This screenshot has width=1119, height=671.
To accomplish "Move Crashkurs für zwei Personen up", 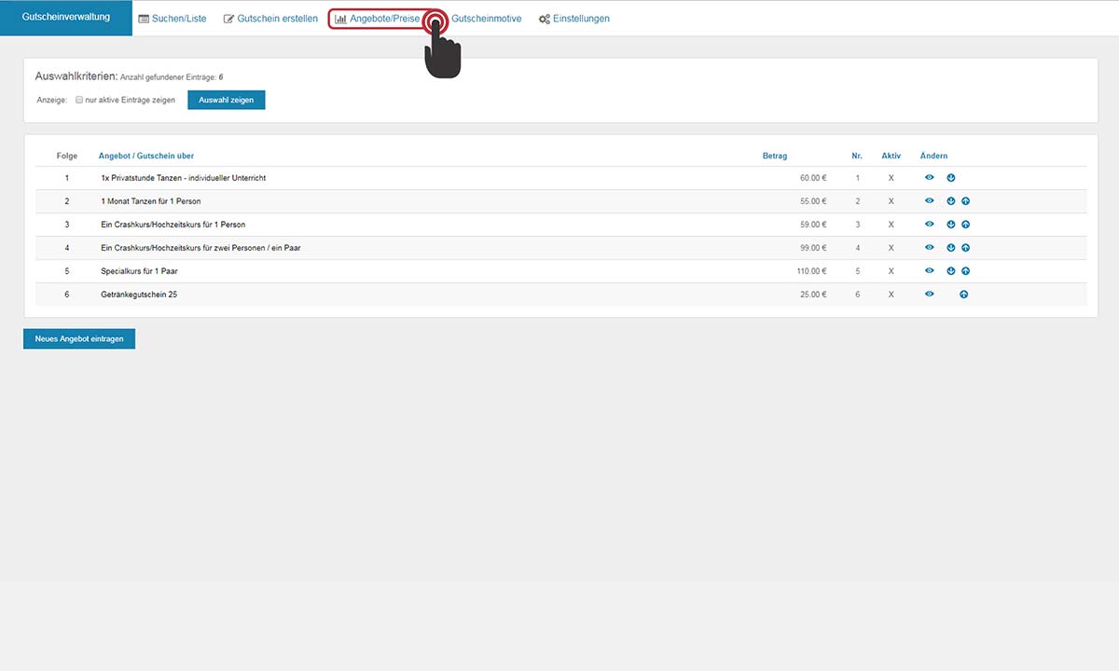I will click(965, 247).
